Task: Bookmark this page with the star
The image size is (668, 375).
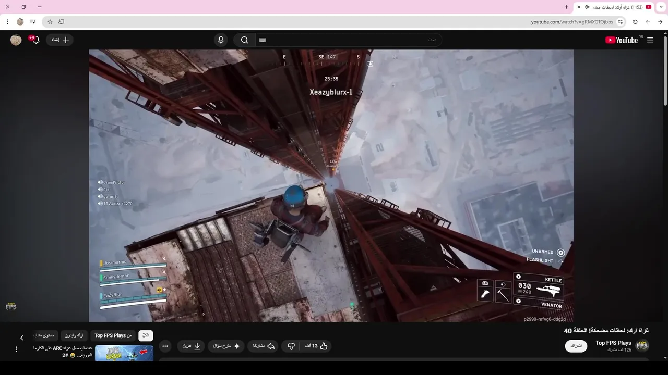Action: click(50, 22)
